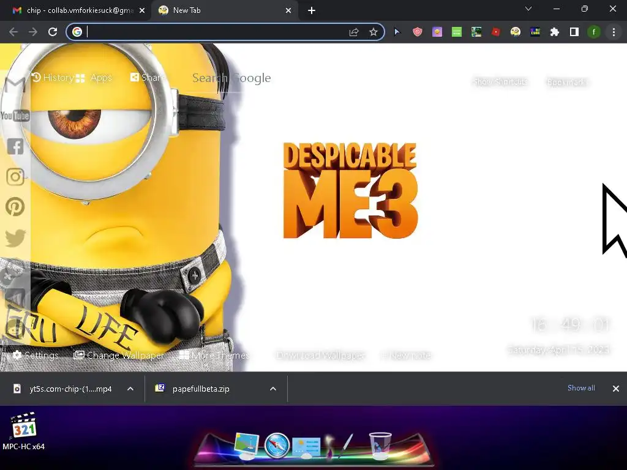Go forward to next page
The image size is (627, 470).
tap(33, 32)
